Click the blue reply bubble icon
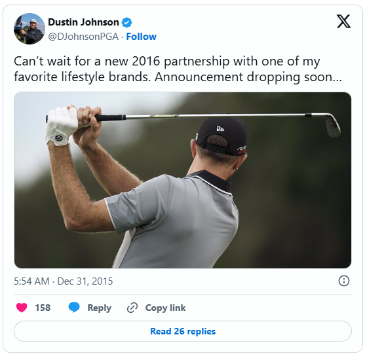Image resolution: width=365 pixels, height=356 pixels. [74, 308]
